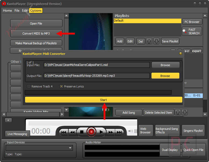The image size is (209, 162).
Task: Move song up arrow next to Delete Selected Item
Action: [x=178, y=112]
